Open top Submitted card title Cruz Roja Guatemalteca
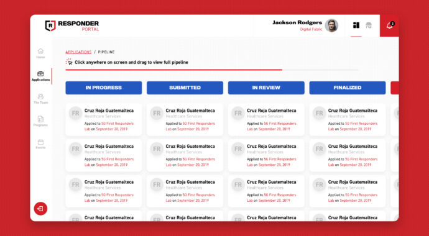The width and height of the screenshot is (429, 236). [x=190, y=111]
